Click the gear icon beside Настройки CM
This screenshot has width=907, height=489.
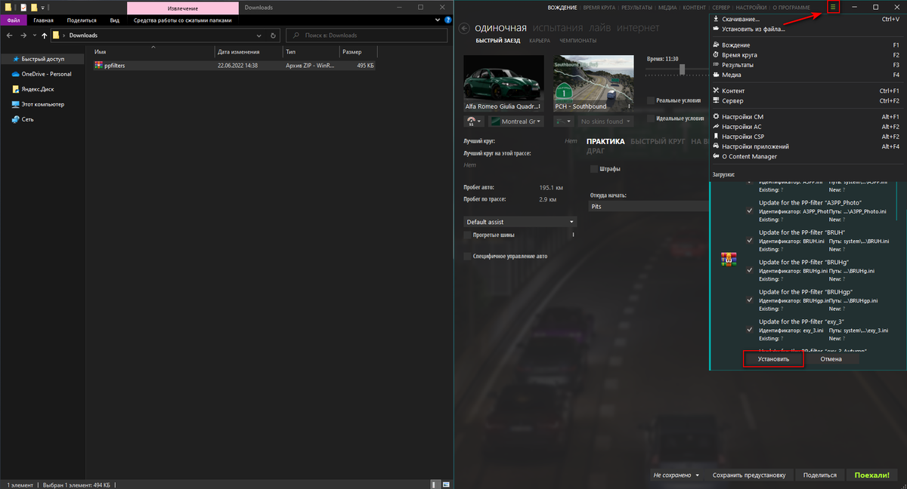[716, 117]
